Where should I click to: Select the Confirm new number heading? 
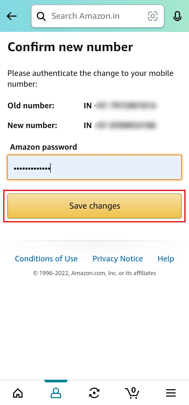pos(70,47)
